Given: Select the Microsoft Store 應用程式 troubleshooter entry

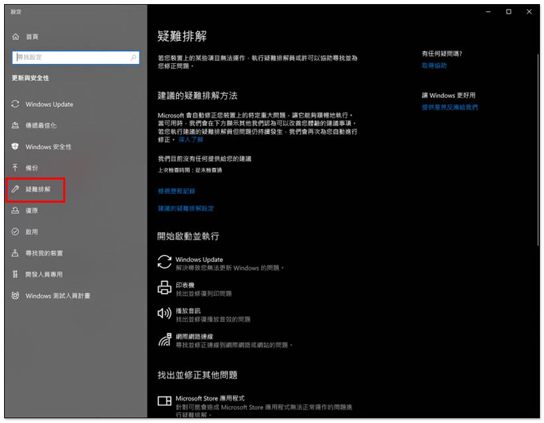Looking at the screenshot, I should (255, 407).
